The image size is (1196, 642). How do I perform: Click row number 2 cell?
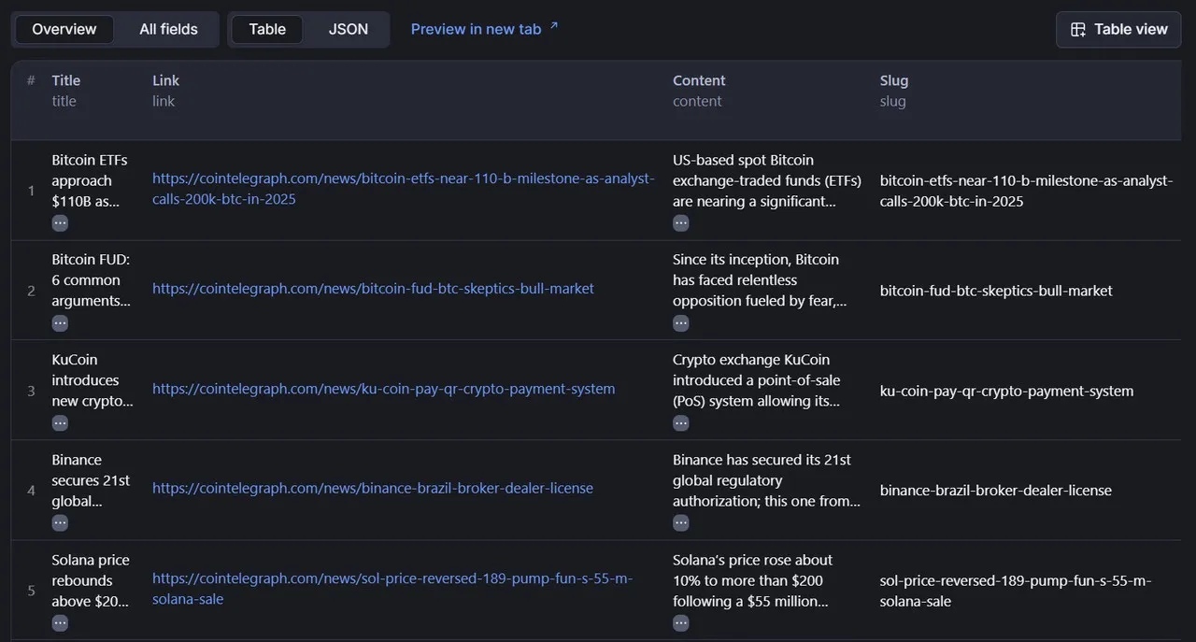[x=31, y=291]
